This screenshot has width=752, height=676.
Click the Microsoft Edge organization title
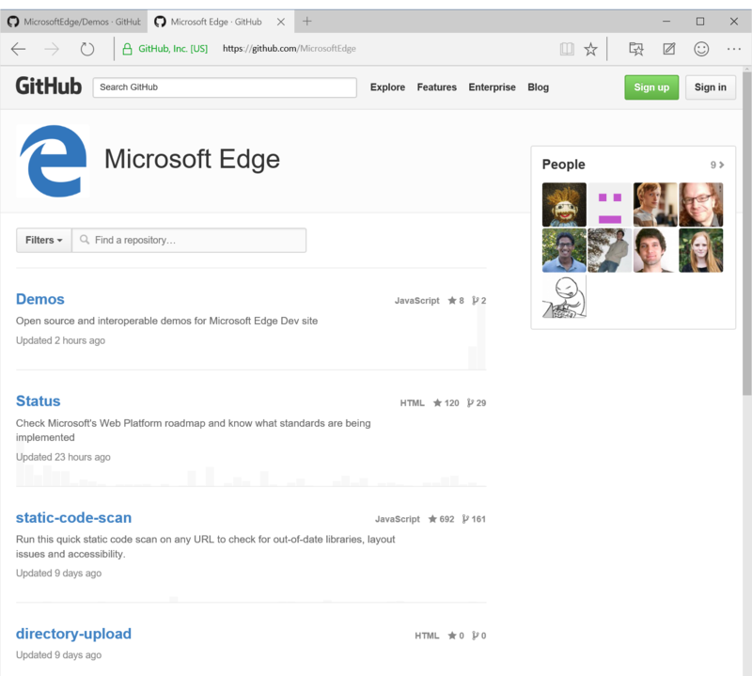coord(192,159)
